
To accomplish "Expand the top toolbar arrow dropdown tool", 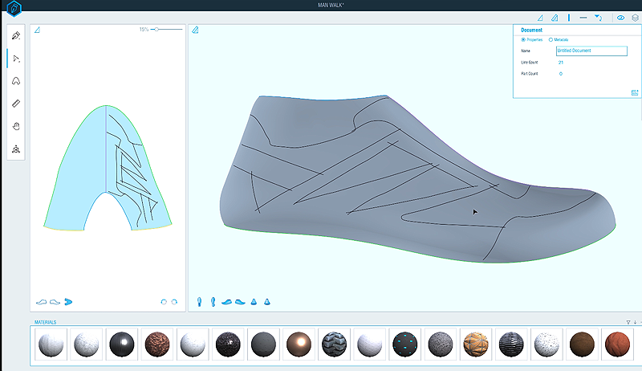I will (x=598, y=17).
